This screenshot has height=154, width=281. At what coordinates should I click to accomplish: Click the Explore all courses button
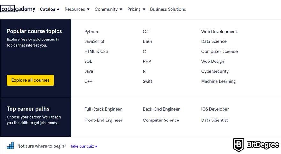tap(30, 80)
